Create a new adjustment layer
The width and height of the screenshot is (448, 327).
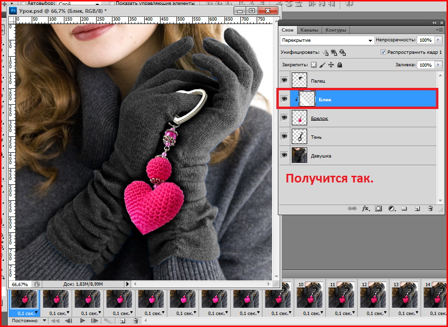392,208
